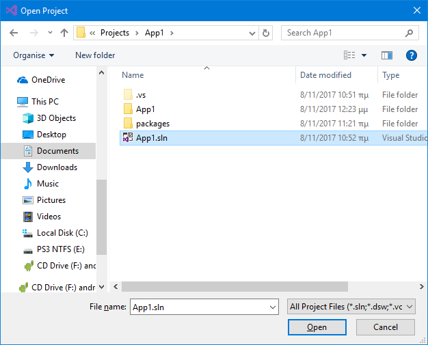Screen dimensions: 428x345
Task: Expand the chevron after App1 breadcrumb
Action: [172, 33]
